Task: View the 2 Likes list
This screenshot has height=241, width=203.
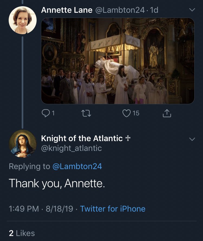Action: click(22, 233)
